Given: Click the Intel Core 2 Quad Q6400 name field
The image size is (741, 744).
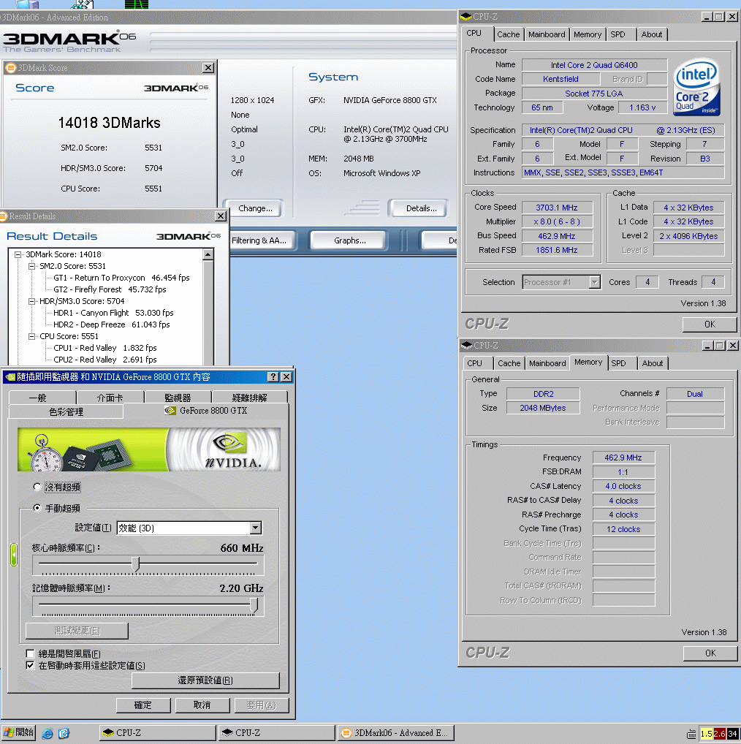Looking at the screenshot, I should click(x=594, y=65).
